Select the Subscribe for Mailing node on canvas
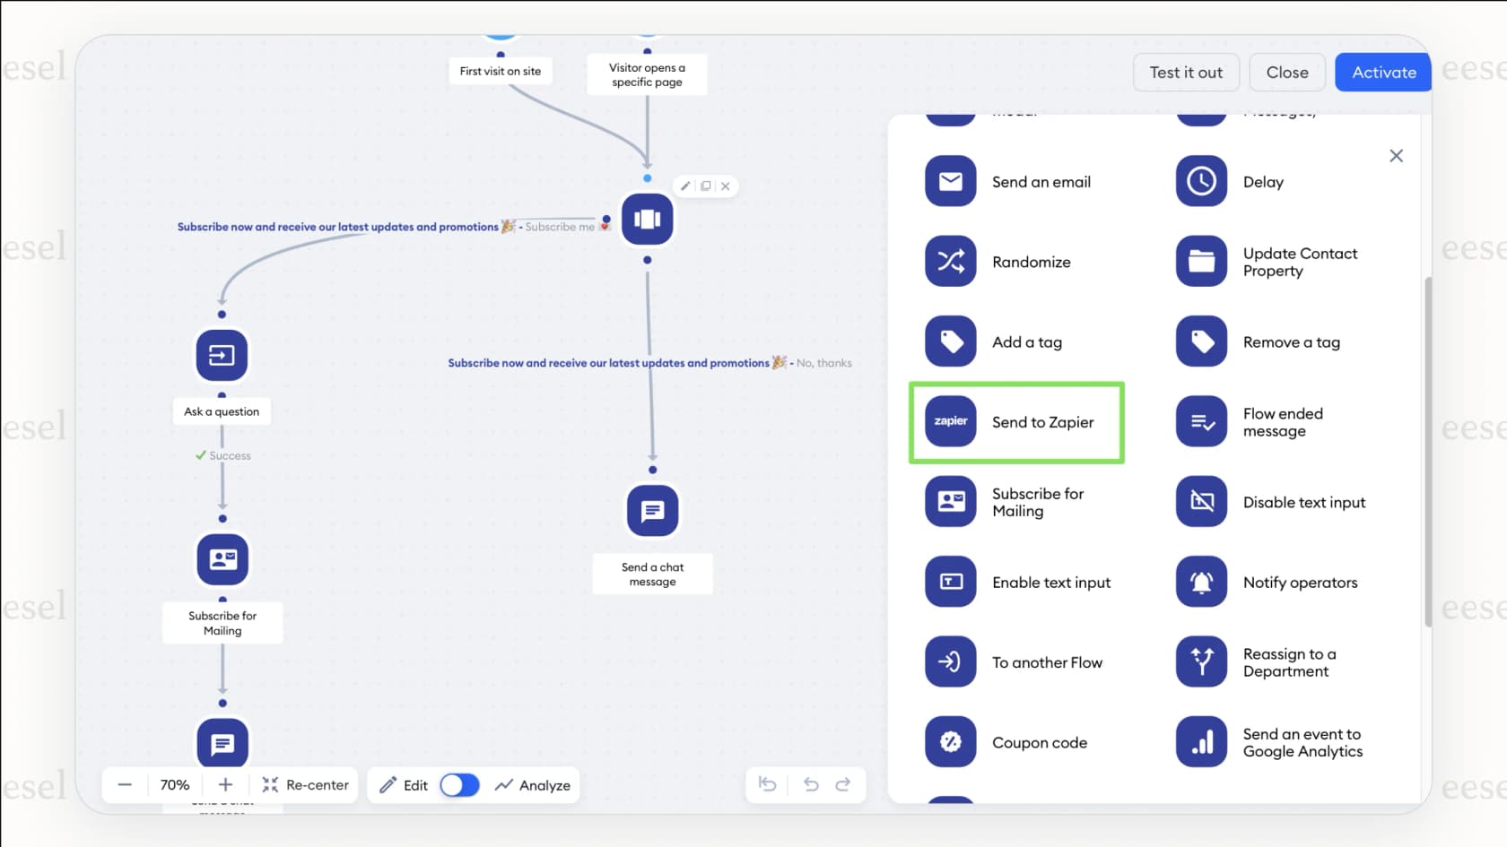 (222, 559)
